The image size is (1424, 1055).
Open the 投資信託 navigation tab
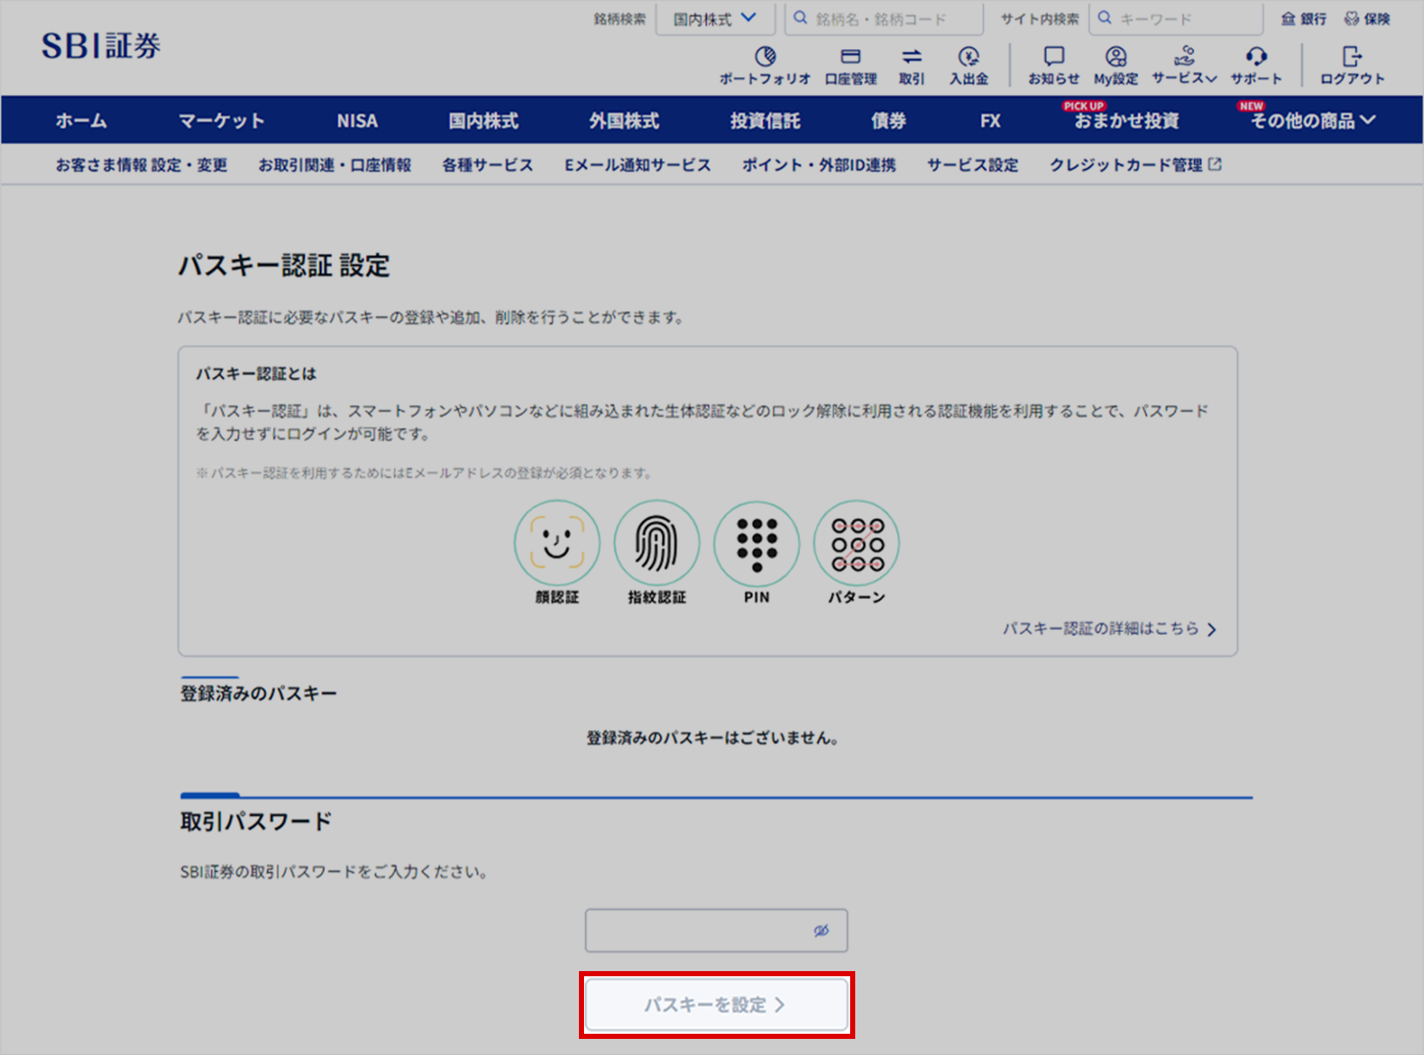765,120
